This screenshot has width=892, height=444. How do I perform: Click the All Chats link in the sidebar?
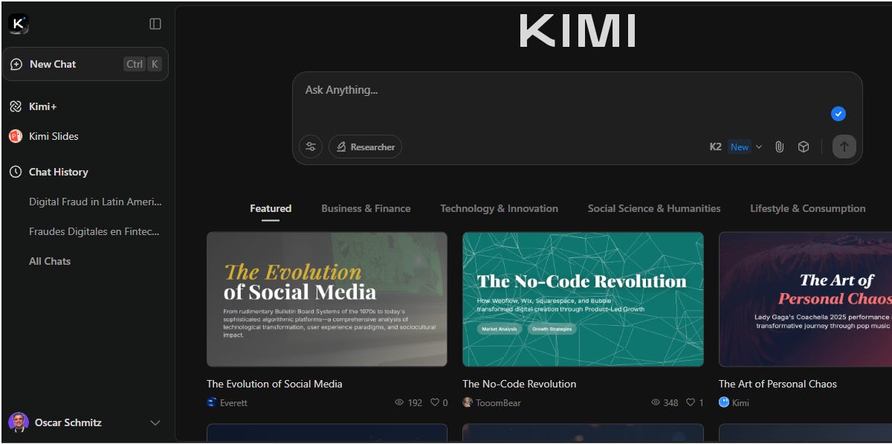pyautogui.click(x=49, y=261)
